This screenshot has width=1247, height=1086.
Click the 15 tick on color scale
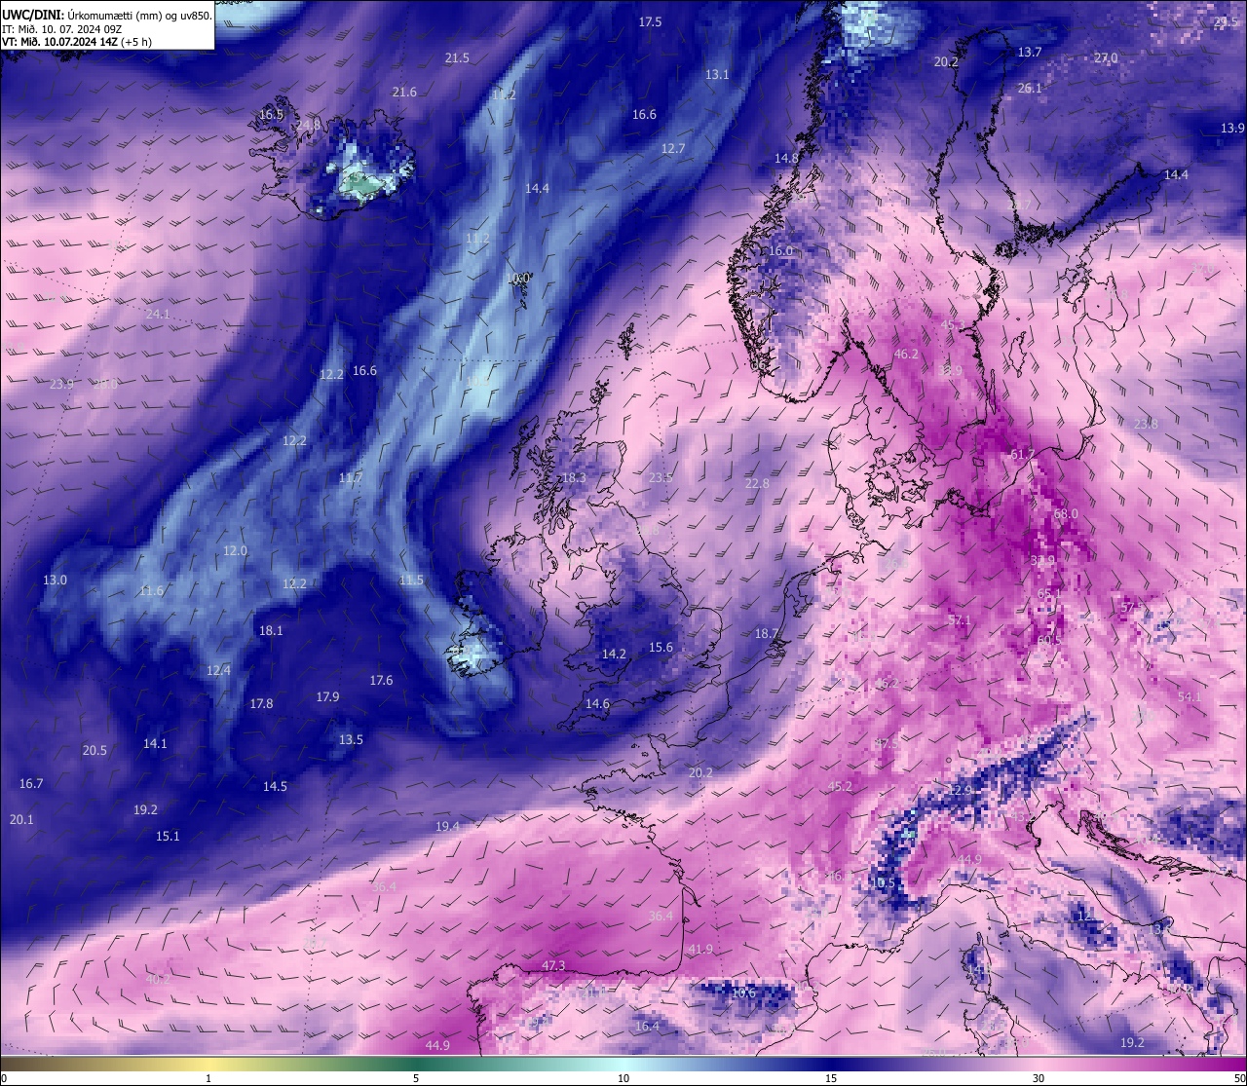[831, 1078]
